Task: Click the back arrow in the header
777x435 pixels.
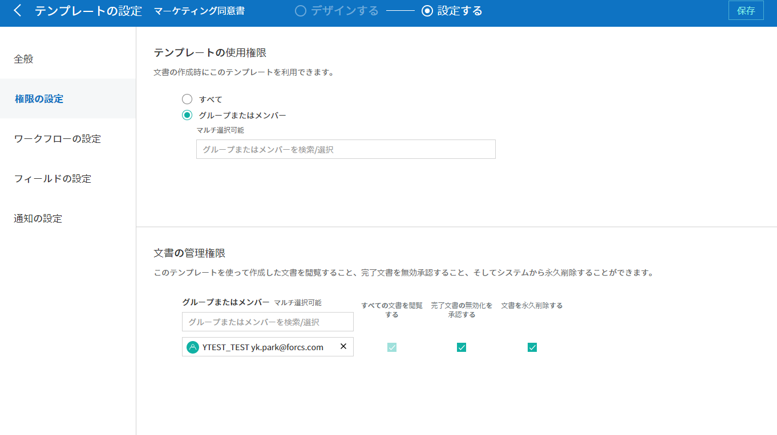Action: point(18,11)
